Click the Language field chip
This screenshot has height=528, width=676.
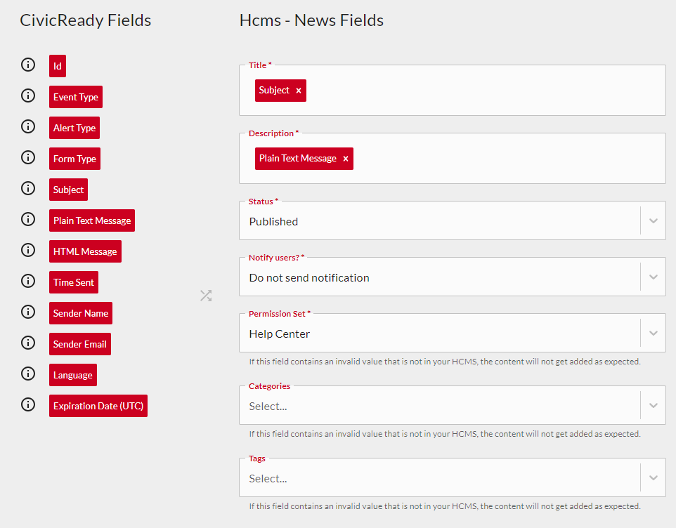73,375
